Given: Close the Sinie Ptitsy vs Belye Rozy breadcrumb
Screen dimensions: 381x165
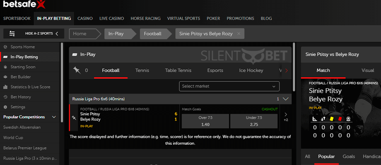Looking at the screenshot, I should [239, 34].
